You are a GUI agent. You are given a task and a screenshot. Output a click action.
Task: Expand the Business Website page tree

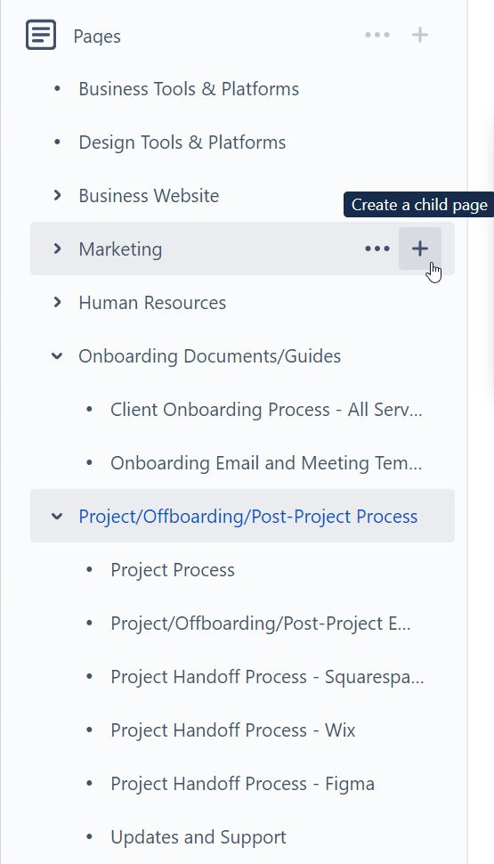57,195
